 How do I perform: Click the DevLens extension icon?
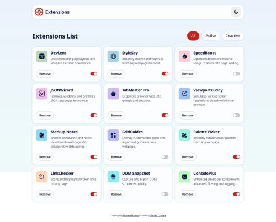tap(41, 56)
